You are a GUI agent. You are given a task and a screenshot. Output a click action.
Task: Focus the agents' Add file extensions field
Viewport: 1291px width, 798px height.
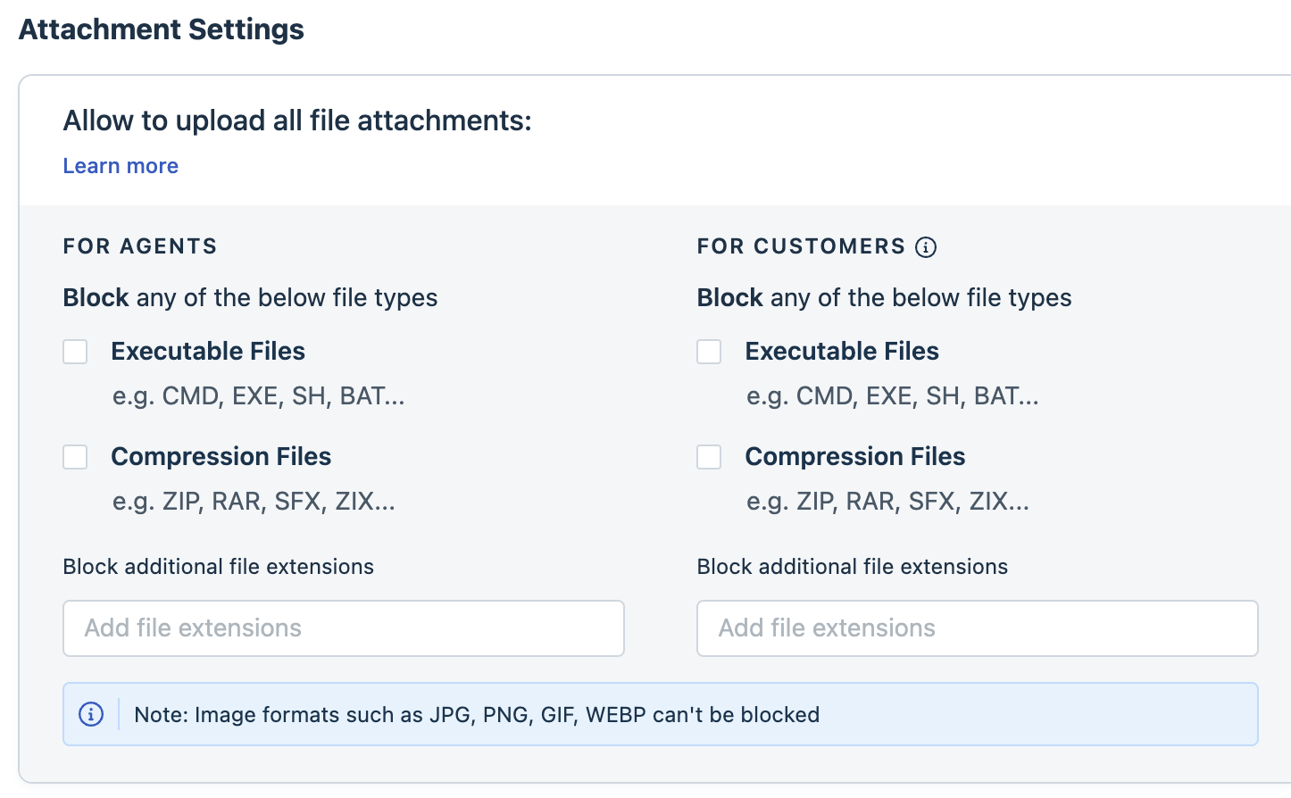(343, 628)
